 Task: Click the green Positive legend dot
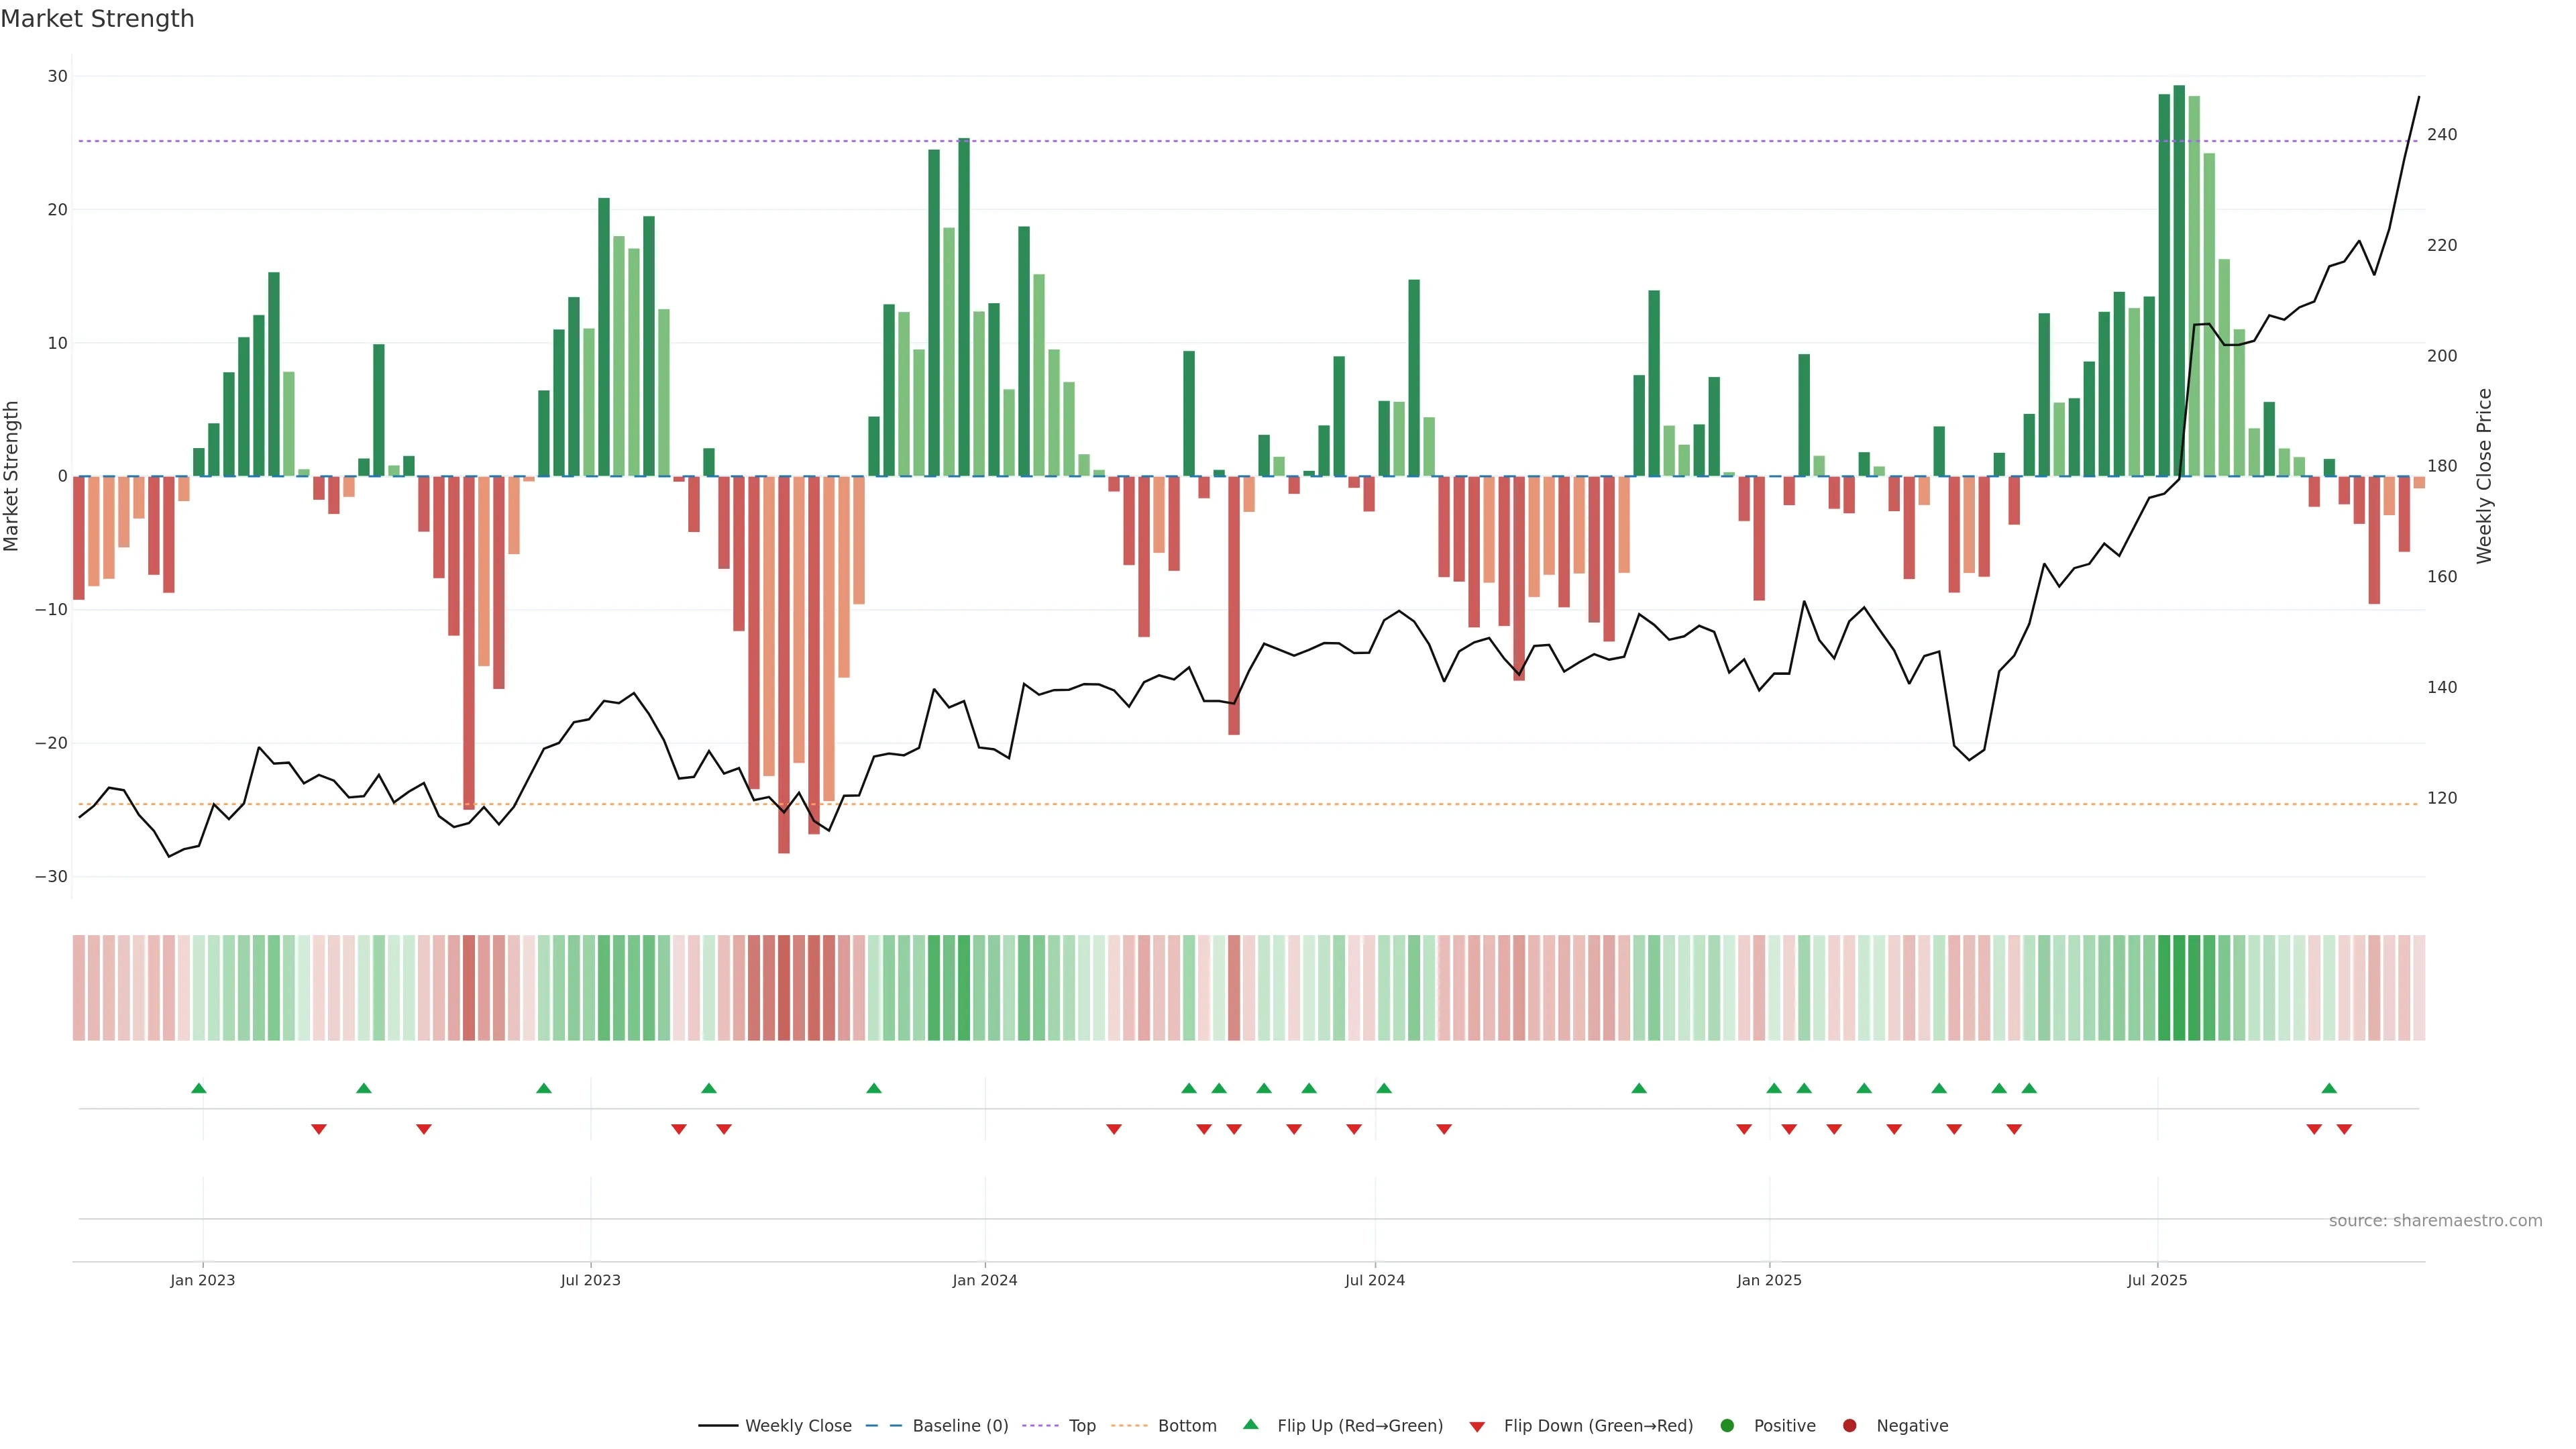[1727, 1425]
